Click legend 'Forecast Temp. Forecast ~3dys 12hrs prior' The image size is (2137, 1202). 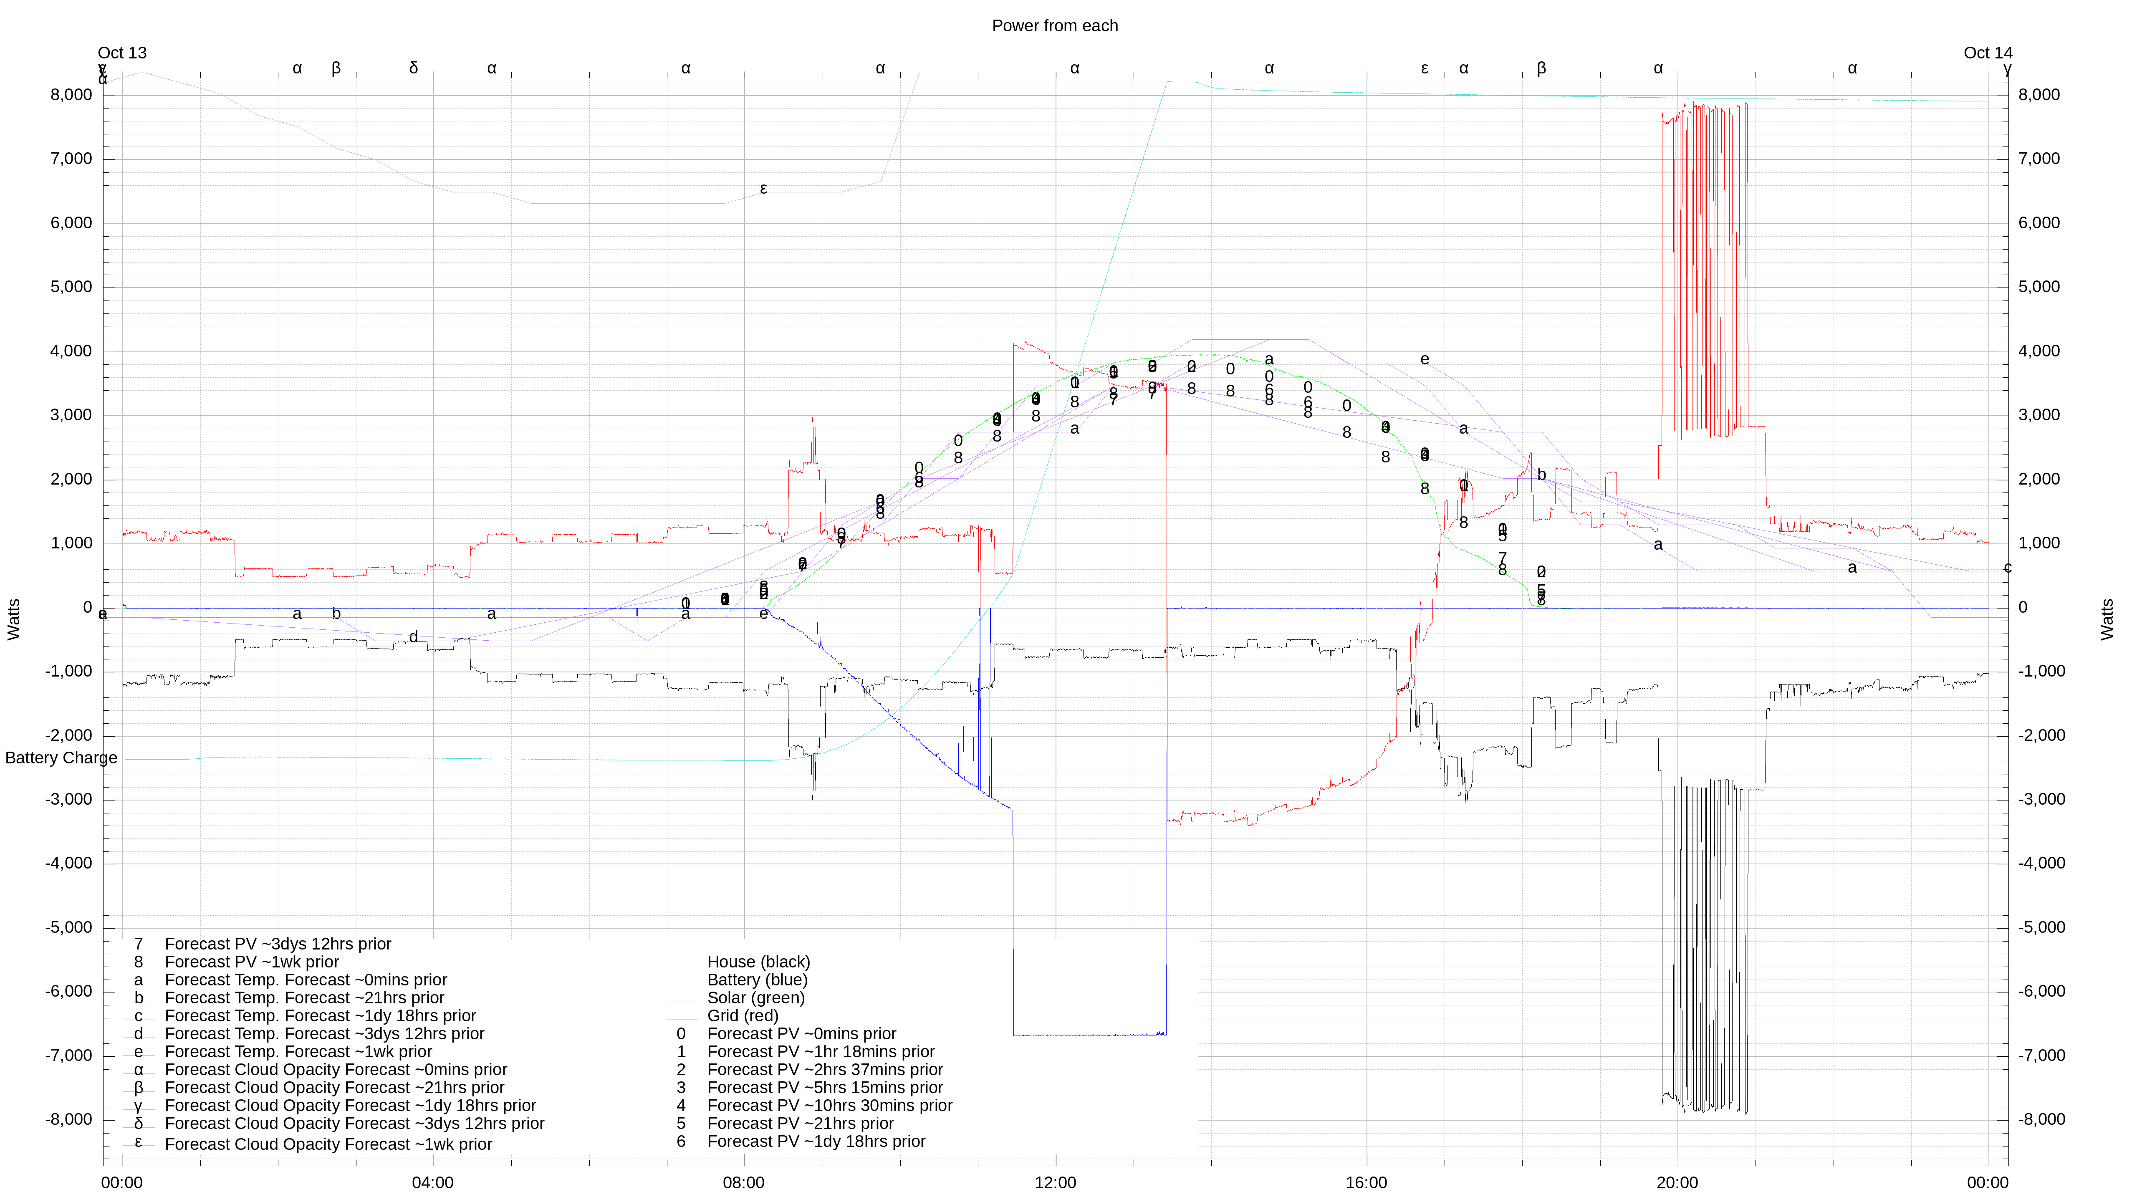pos(324,1034)
